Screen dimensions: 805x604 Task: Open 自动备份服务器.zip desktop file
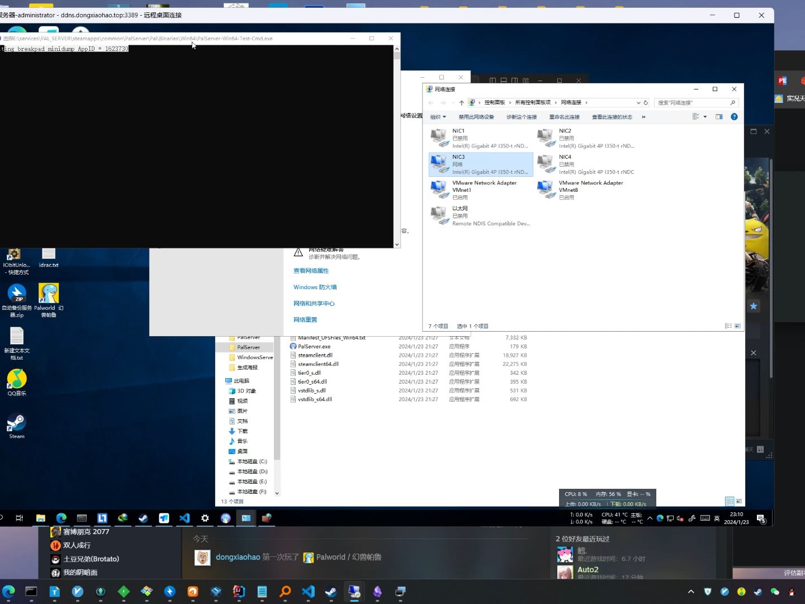tap(17, 300)
